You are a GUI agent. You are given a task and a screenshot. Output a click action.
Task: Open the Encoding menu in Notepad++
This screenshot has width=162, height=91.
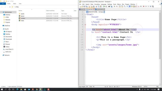(97, 4)
